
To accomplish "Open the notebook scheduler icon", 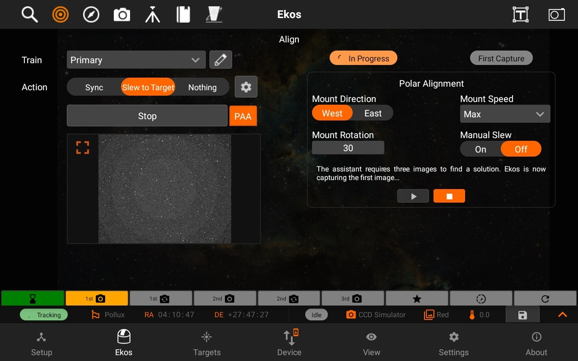I will 183,14.
